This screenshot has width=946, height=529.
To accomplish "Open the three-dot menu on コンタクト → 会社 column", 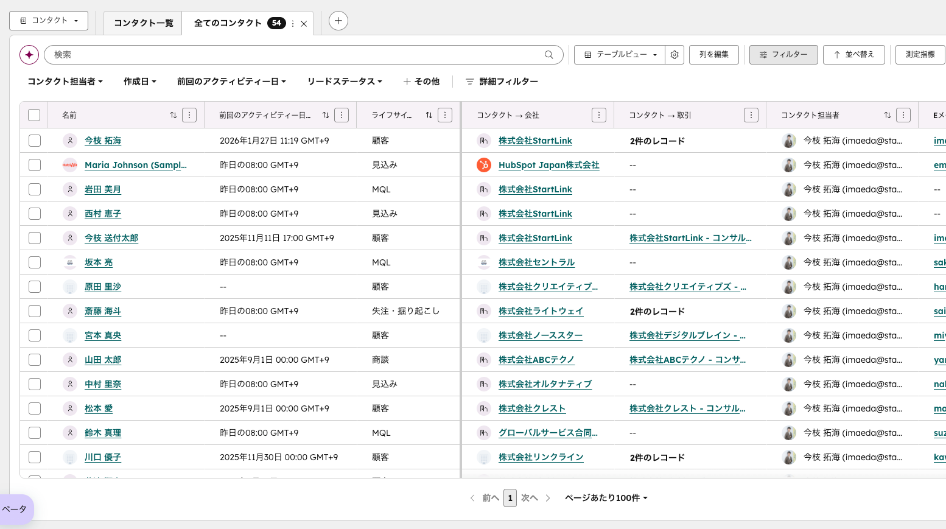I will 598,114.
